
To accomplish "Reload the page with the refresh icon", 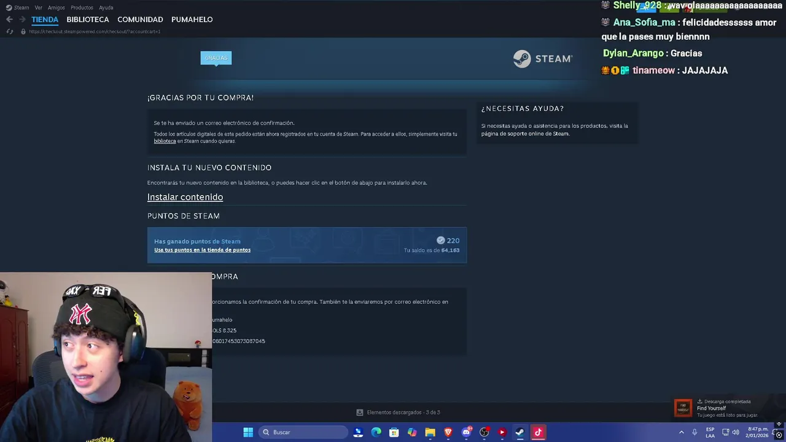I will (10, 31).
